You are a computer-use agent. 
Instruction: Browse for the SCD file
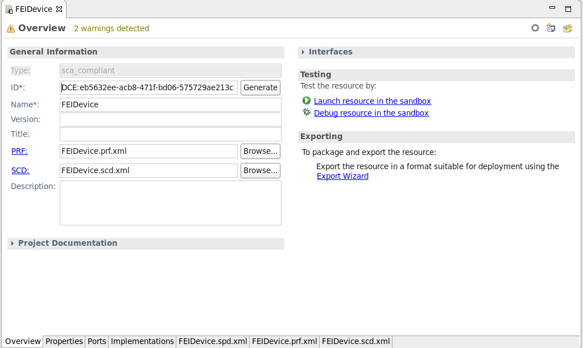261,170
